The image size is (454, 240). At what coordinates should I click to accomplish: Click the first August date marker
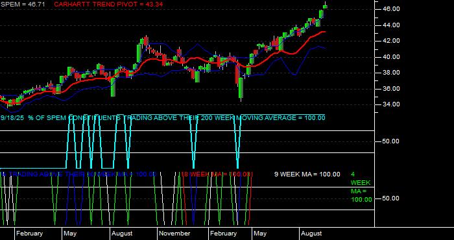(x=122, y=234)
